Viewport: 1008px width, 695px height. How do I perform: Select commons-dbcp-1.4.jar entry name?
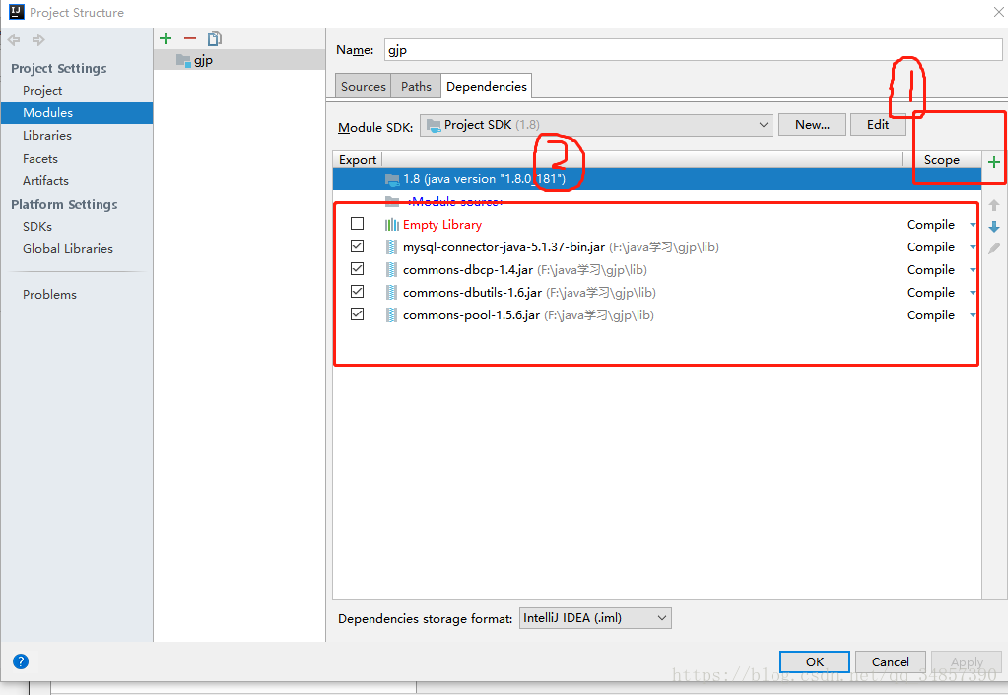coord(467,269)
